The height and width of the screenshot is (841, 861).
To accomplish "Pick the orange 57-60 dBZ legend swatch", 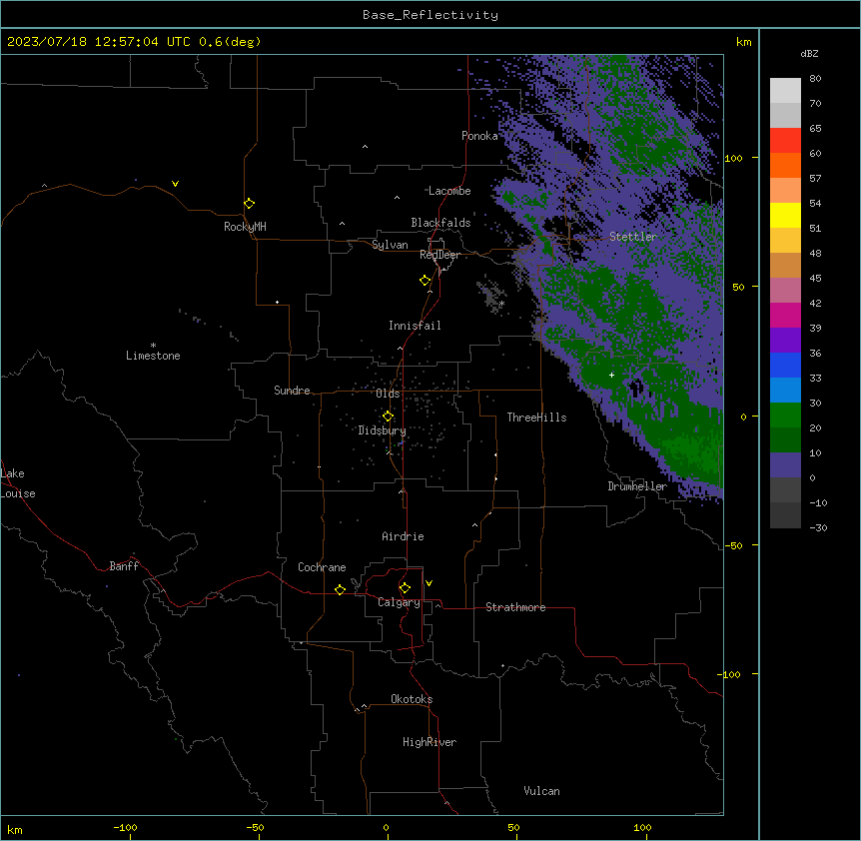I will 785,165.
